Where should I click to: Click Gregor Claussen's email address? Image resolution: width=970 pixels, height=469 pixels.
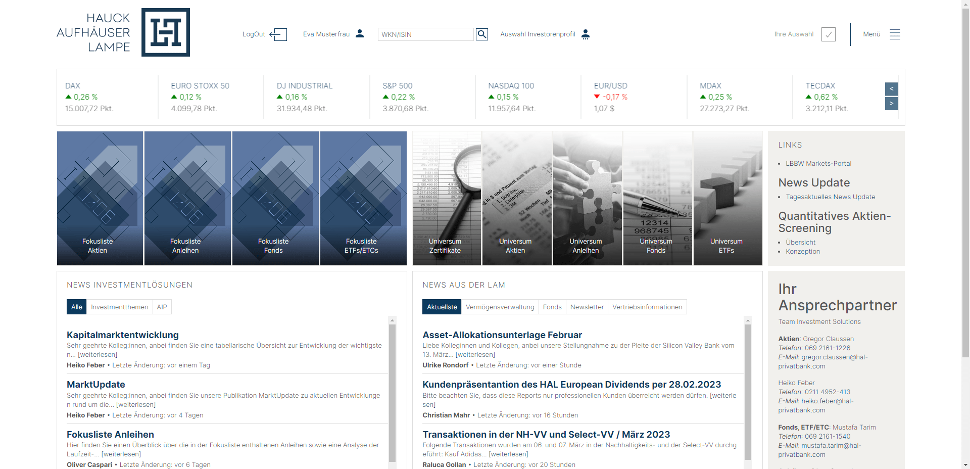pyautogui.click(x=823, y=362)
